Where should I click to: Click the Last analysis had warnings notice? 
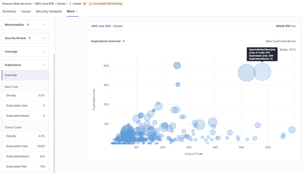pos(108,3)
